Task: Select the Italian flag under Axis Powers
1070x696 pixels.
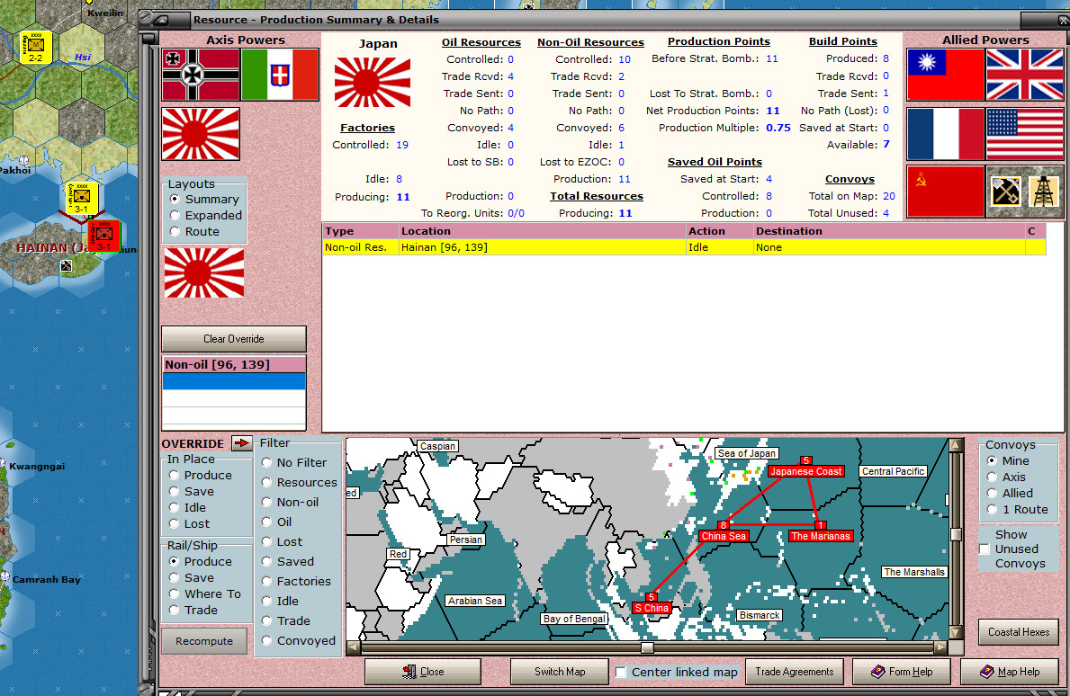Action: 280,75
